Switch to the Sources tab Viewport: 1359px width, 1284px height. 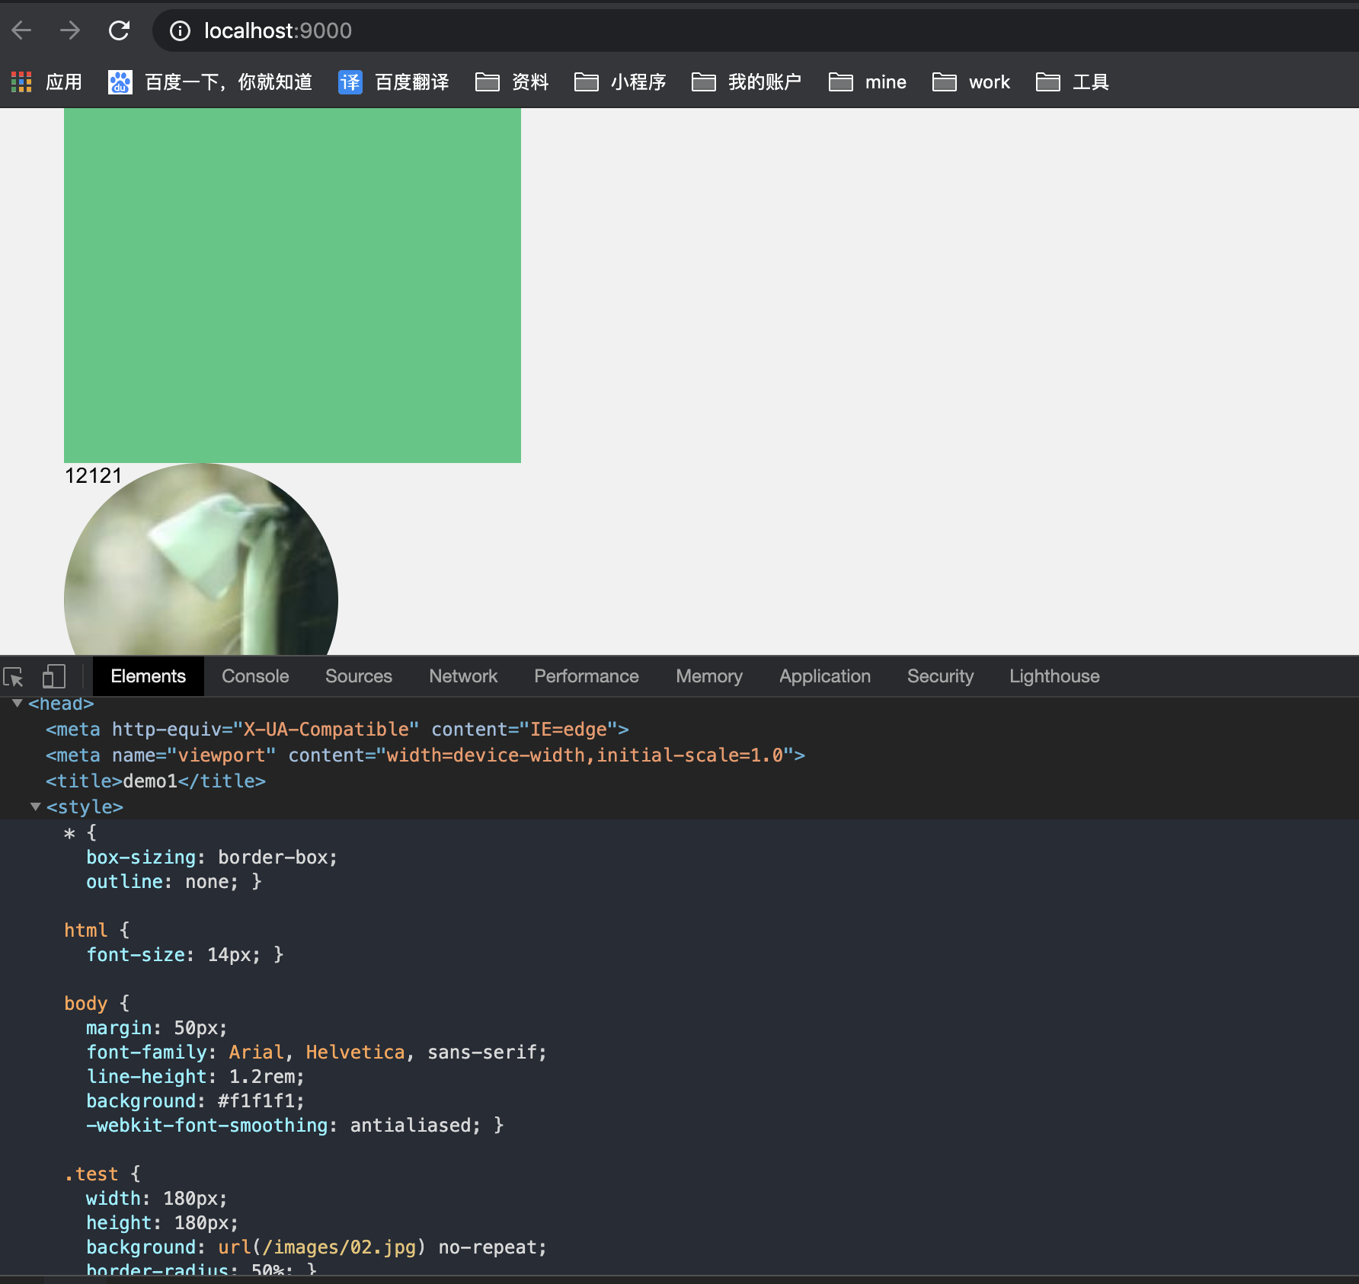pos(359,676)
